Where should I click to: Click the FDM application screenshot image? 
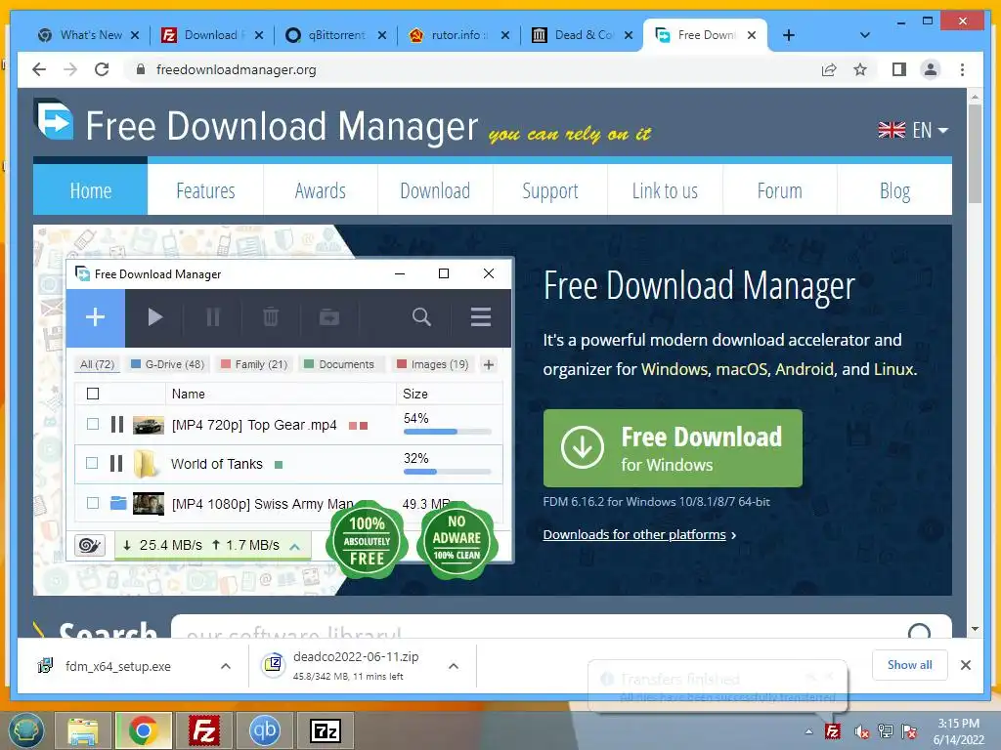coord(289,409)
